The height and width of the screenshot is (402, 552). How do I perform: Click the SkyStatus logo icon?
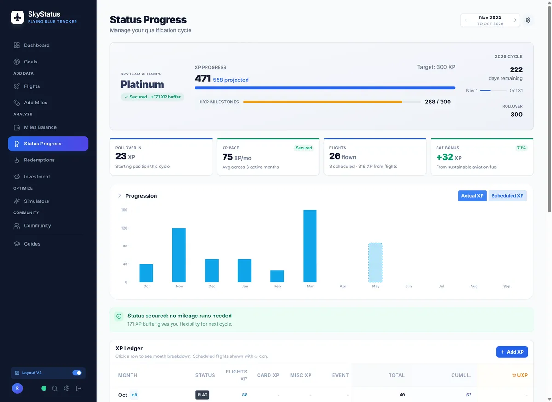pyautogui.click(x=17, y=17)
